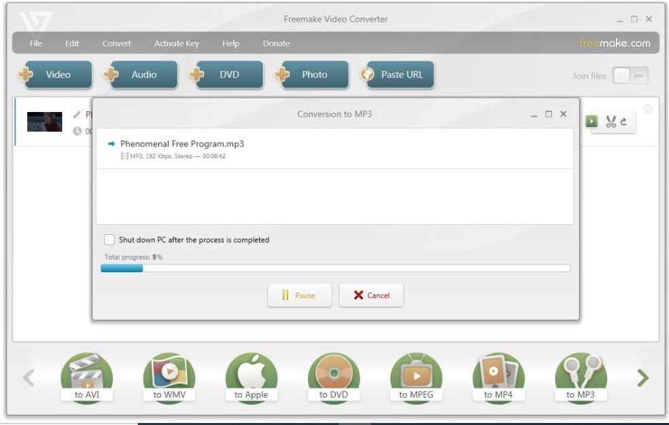
Task: Select the to Apple conversion preset
Action: (252, 377)
